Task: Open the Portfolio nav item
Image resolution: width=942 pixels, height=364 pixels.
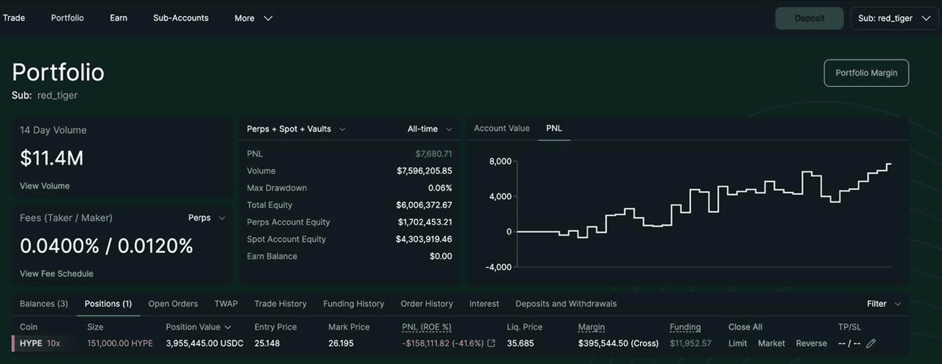Action: (67, 18)
